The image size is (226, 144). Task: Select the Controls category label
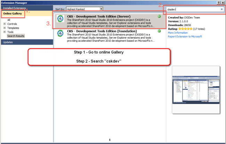(x=12, y=24)
